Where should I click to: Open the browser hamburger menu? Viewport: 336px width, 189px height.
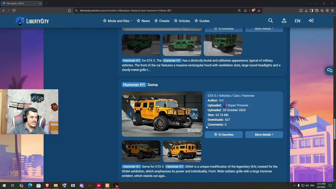point(333,10)
